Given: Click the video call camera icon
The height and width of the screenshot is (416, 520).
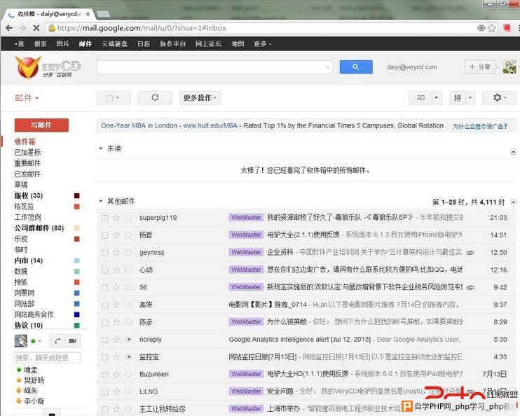Looking at the screenshot, I should coord(73,341).
